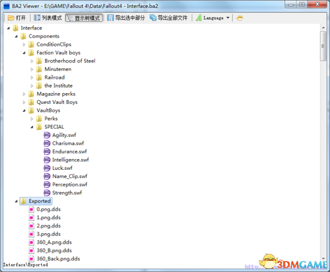330x272 pixels.
Task: Click 导出全部文件 export all files button
Action: click(x=168, y=18)
